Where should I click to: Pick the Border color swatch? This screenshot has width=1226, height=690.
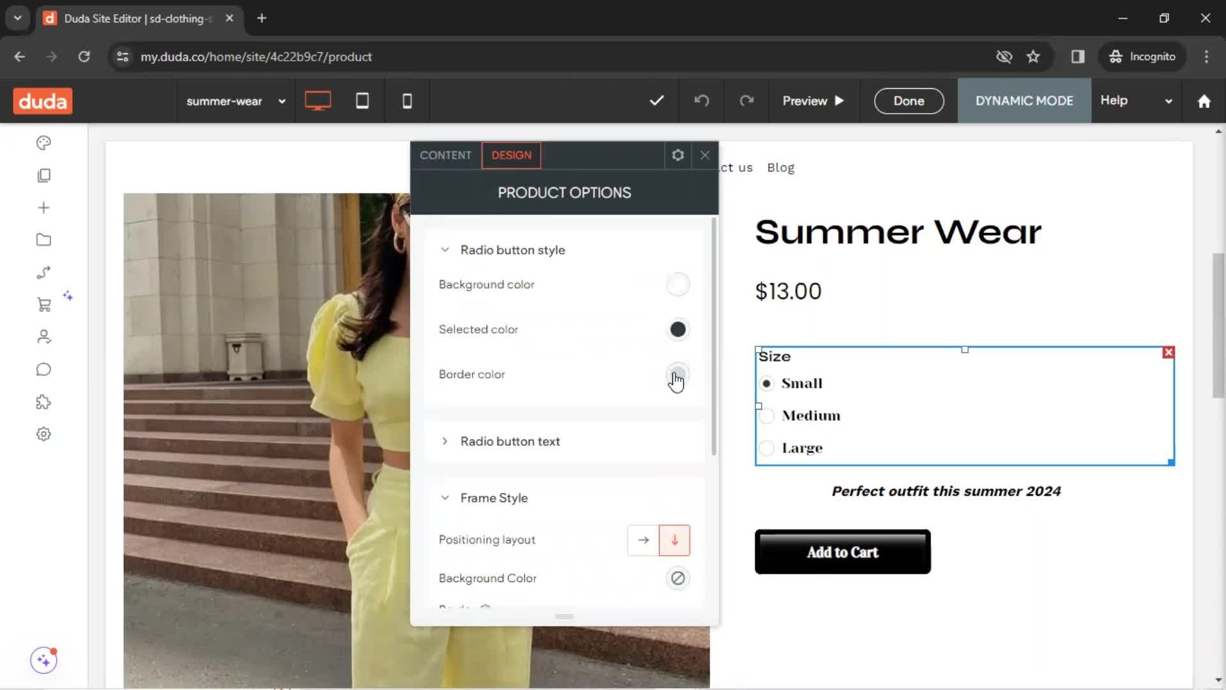(x=677, y=374)
